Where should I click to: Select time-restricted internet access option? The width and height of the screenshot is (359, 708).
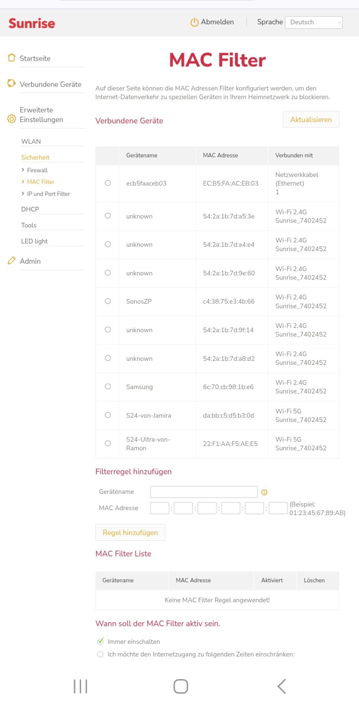tap(100, 654)
